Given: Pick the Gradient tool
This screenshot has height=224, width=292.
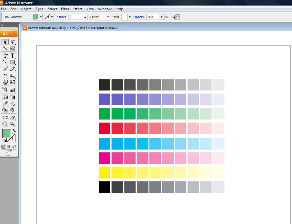Looking at the screenshot, I should click(x=13, y=97).
